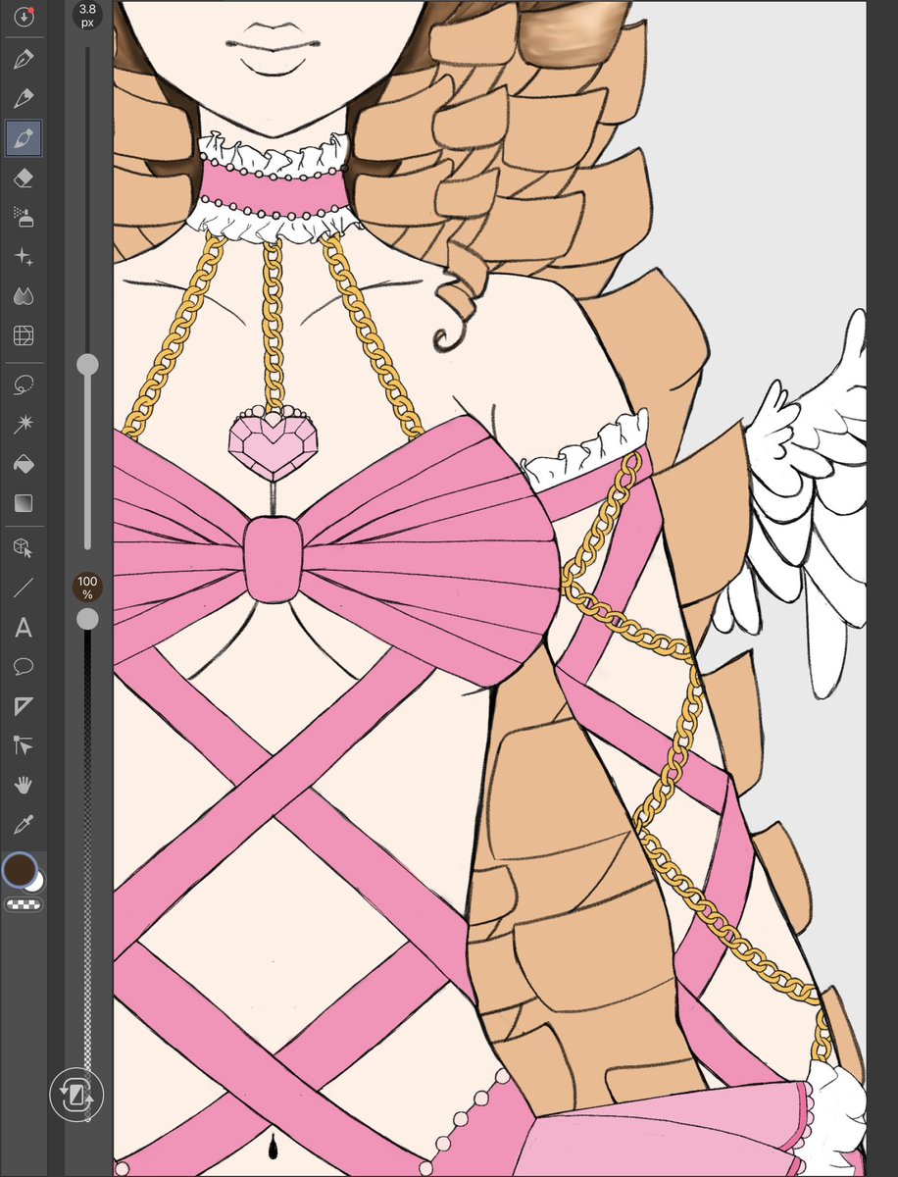
Task: Select the Eraser tool
Action: point(24,178)
